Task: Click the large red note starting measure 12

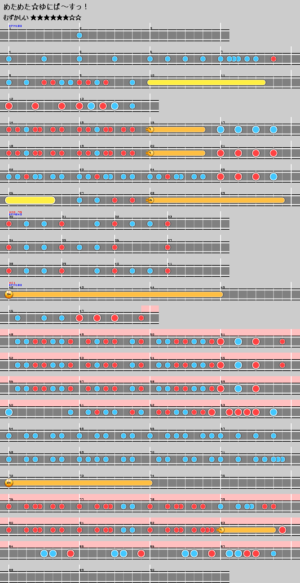Action: 9,106
